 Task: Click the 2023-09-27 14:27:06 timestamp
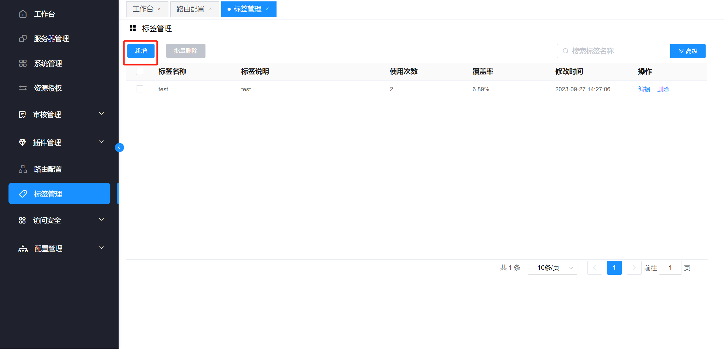(583, 89)
